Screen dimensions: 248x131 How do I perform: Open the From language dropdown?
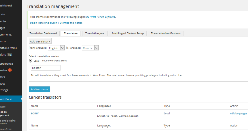(x=56, y=48)
